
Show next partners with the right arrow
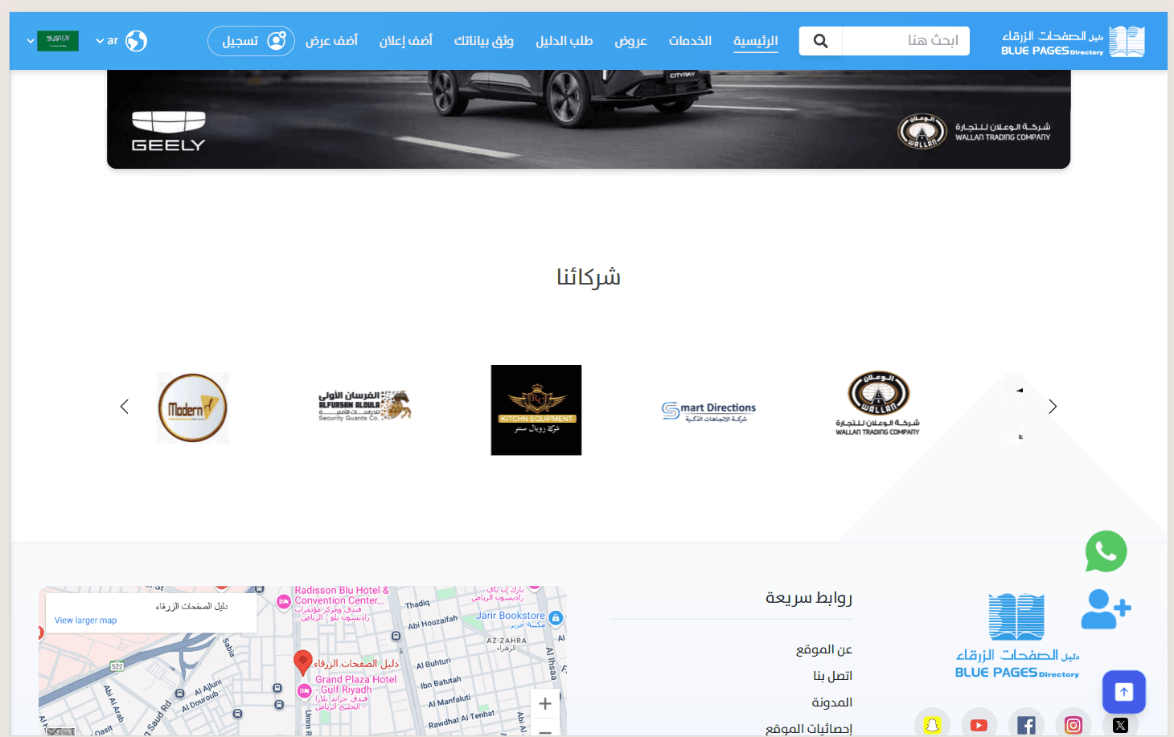[x=1053, y=407]
